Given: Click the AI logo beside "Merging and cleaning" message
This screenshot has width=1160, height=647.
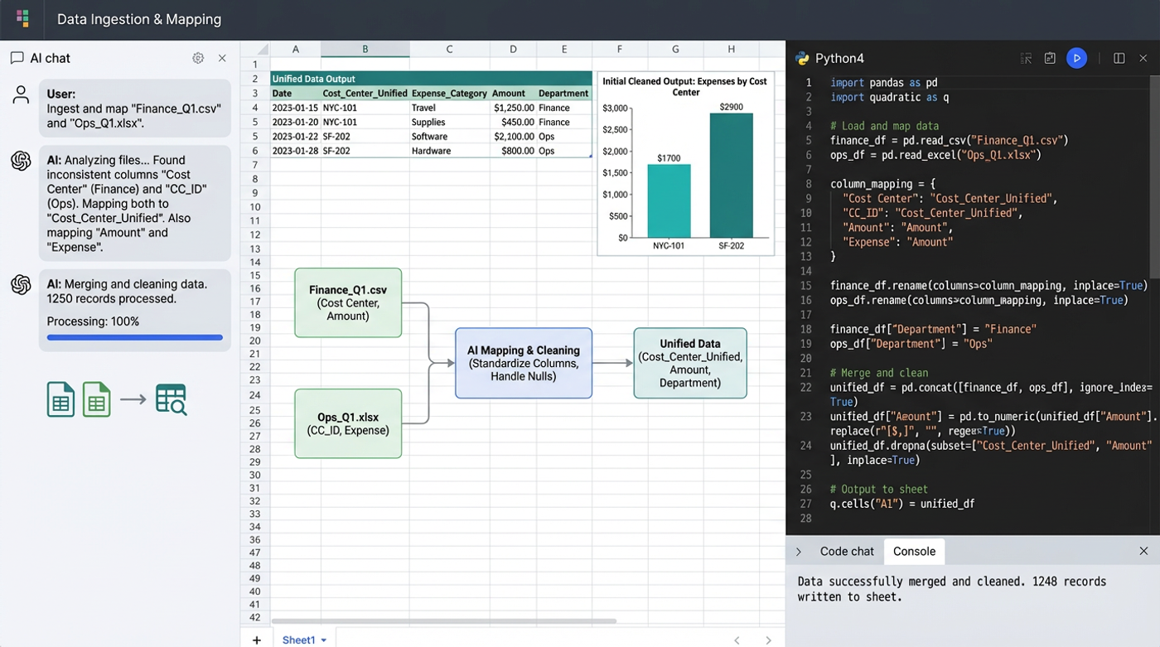Looking at the screenshot, I should pos(21,285).
